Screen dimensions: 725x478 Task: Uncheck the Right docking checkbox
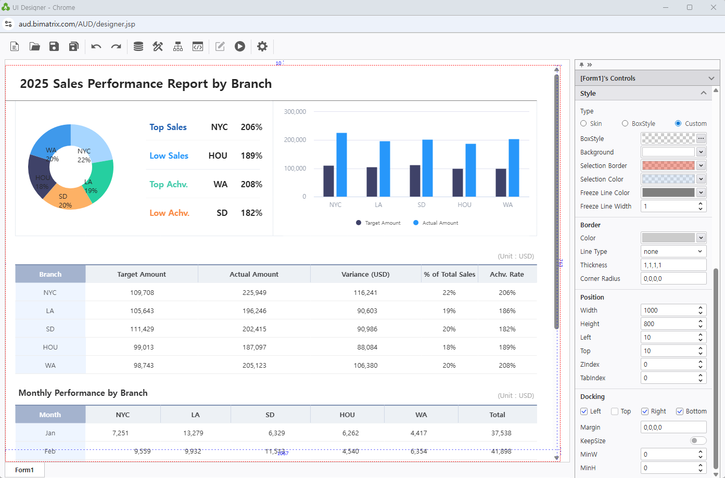click(645, 411)
